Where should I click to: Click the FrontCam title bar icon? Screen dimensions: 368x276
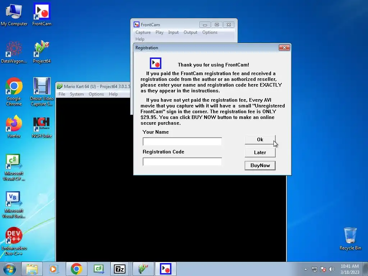[x=136, y=24]
